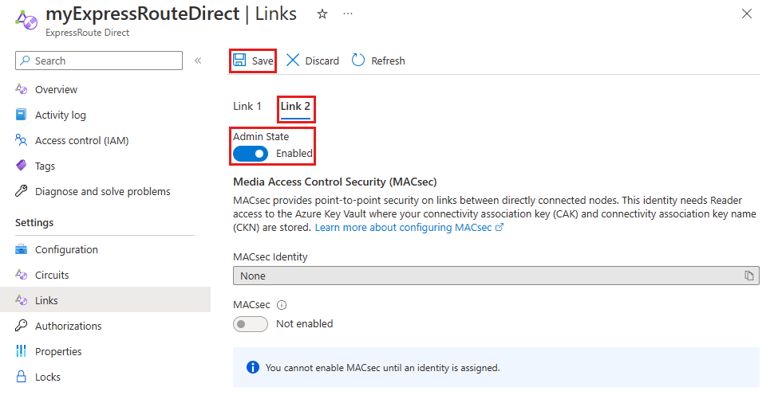This screenshot has height=395, width=774.
Task: Collapse the sidebar with the chevron
Action: 198,61
